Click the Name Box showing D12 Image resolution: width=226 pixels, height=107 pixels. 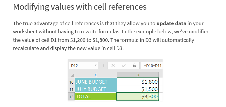84,65
